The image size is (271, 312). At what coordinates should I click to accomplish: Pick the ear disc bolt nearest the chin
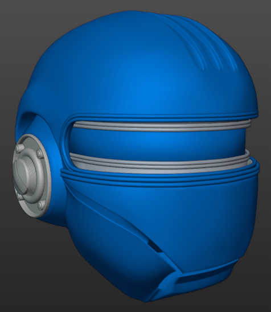tap(40, 205)
